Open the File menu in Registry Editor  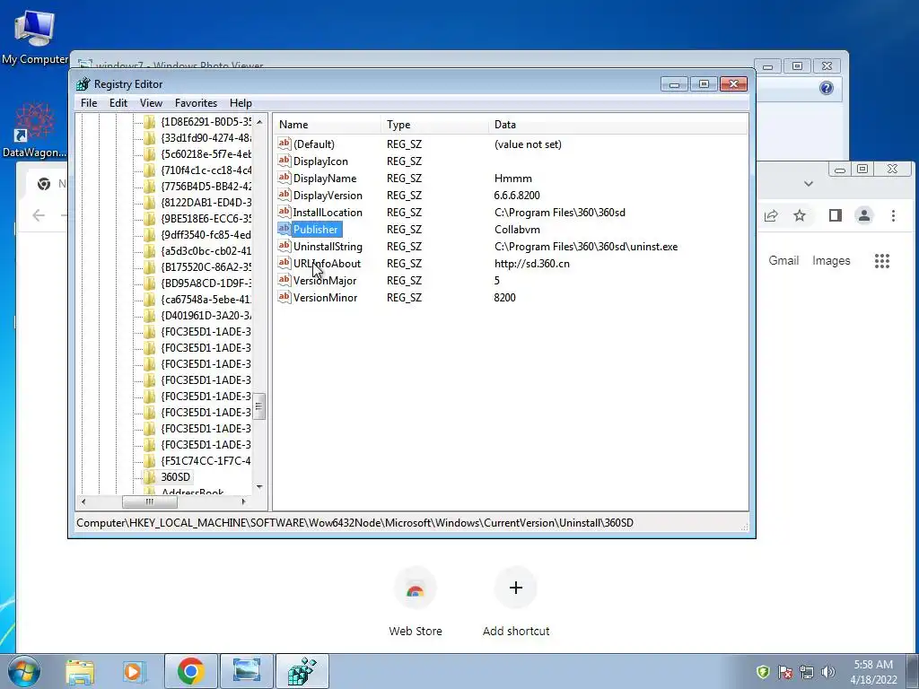[89, 103]
